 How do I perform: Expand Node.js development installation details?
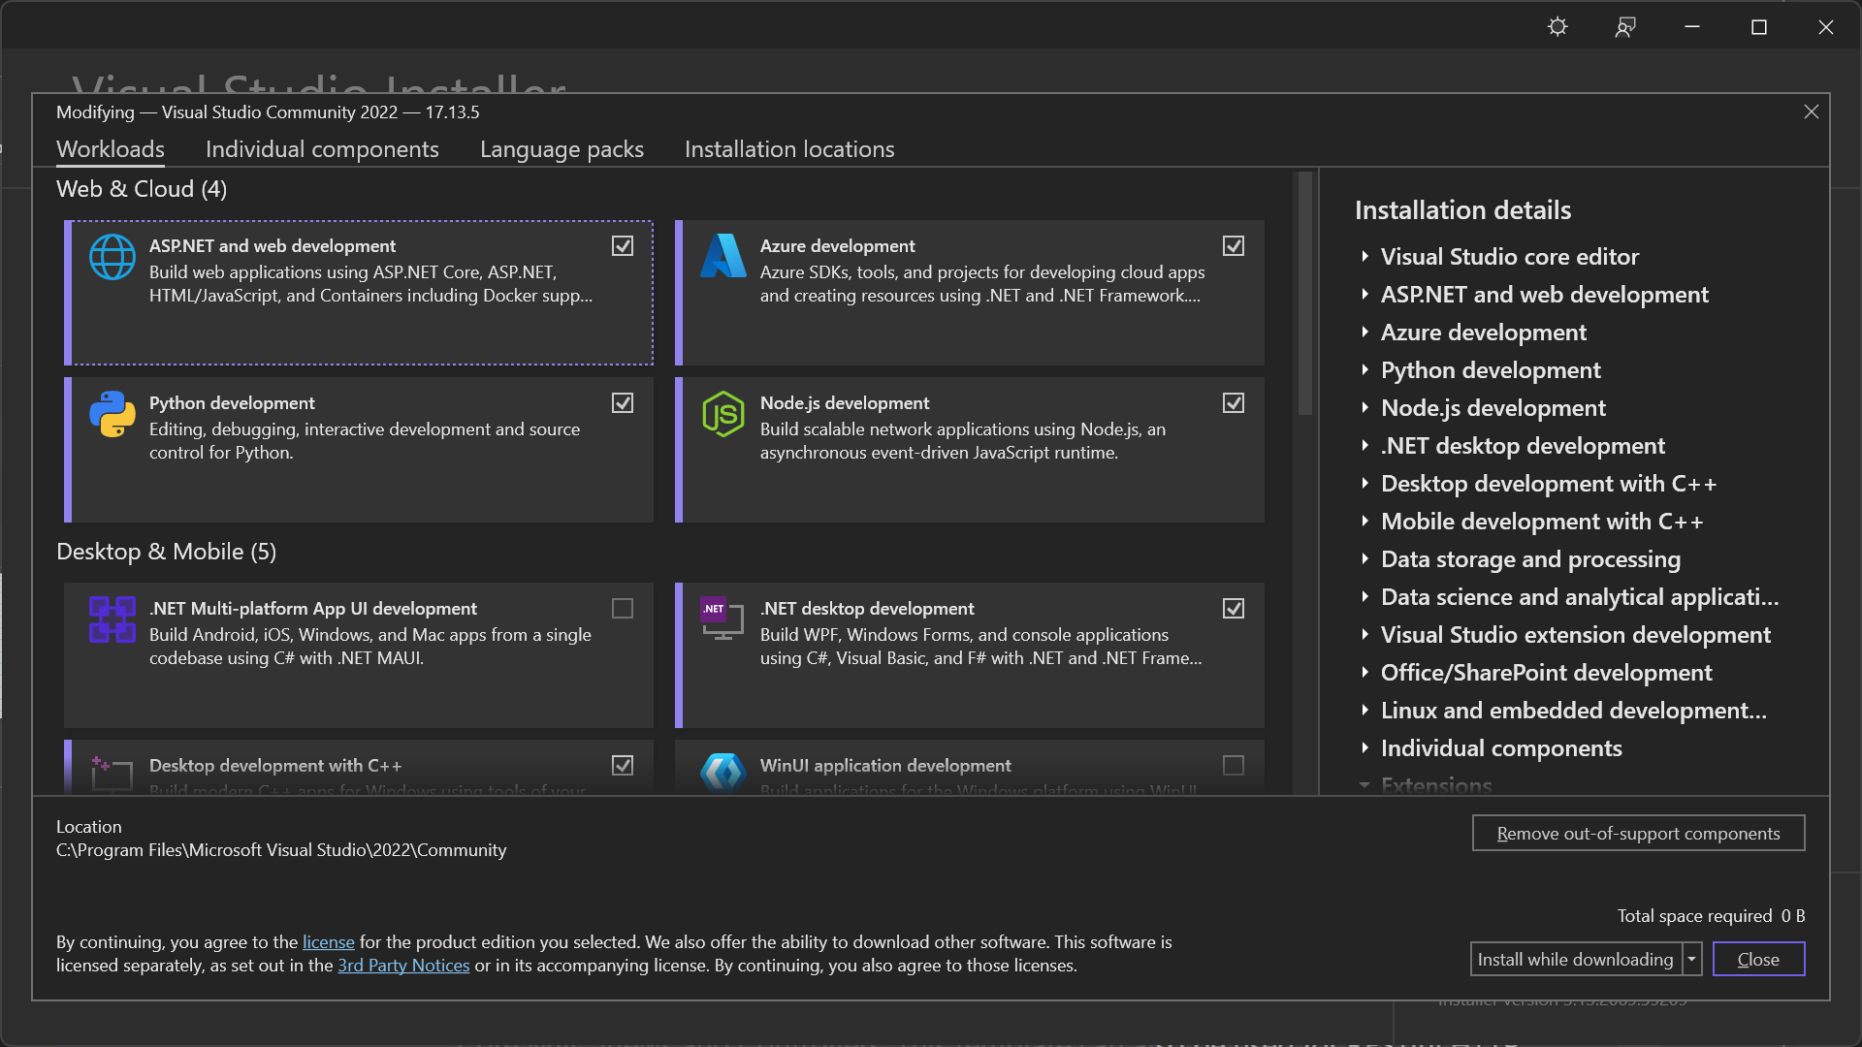click(1364, 407)
